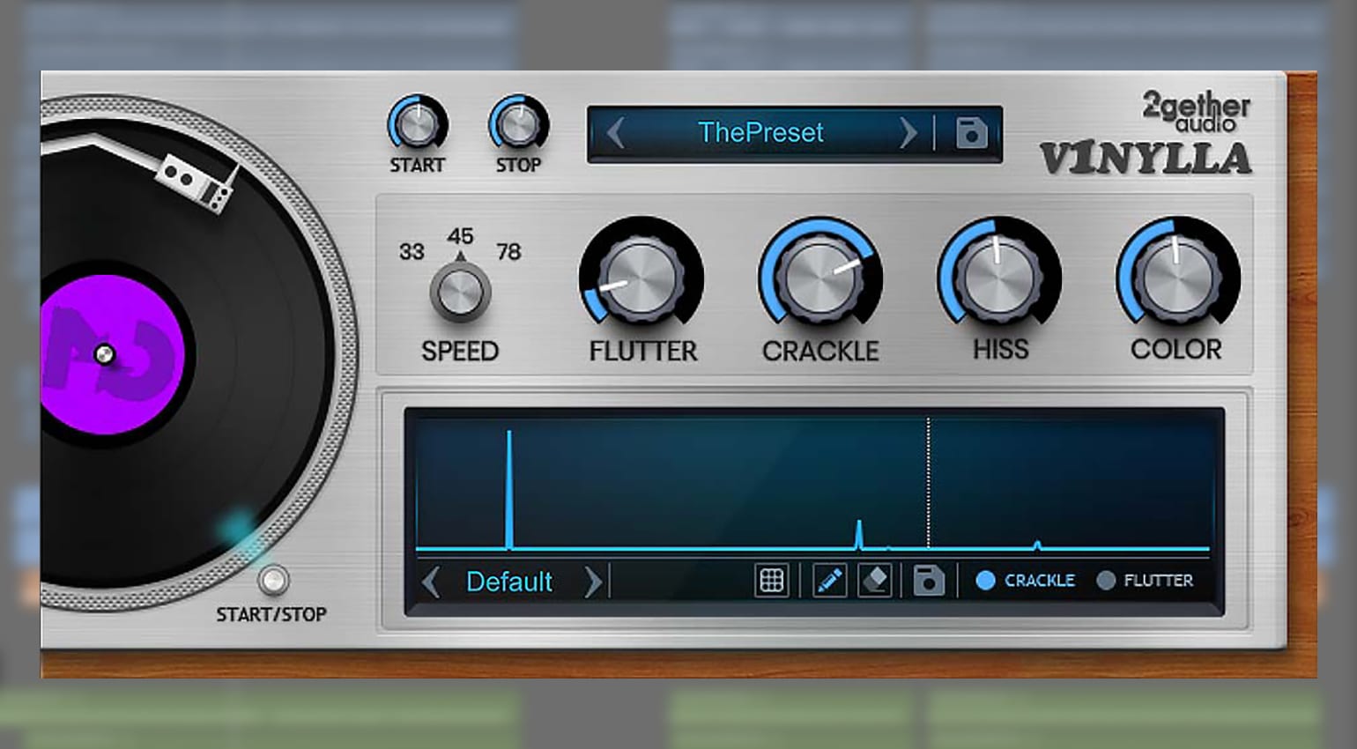The image size is (1357, 749).
Task: Toggle the START/STOP turntable button
Action: tap(273, 581)
